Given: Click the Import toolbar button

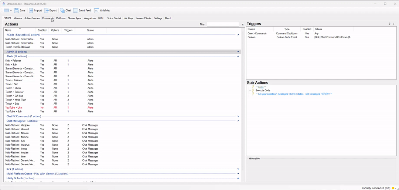Looking at the screenshot, I should (x=35, y=10).
